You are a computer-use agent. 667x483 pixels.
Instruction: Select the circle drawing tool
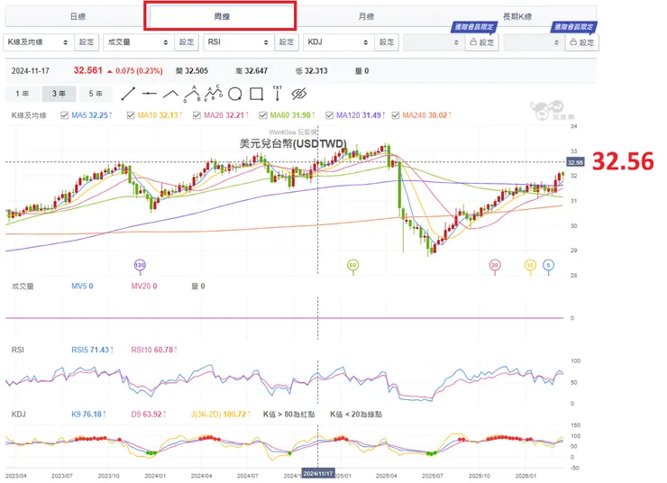(x=235, y=94)
